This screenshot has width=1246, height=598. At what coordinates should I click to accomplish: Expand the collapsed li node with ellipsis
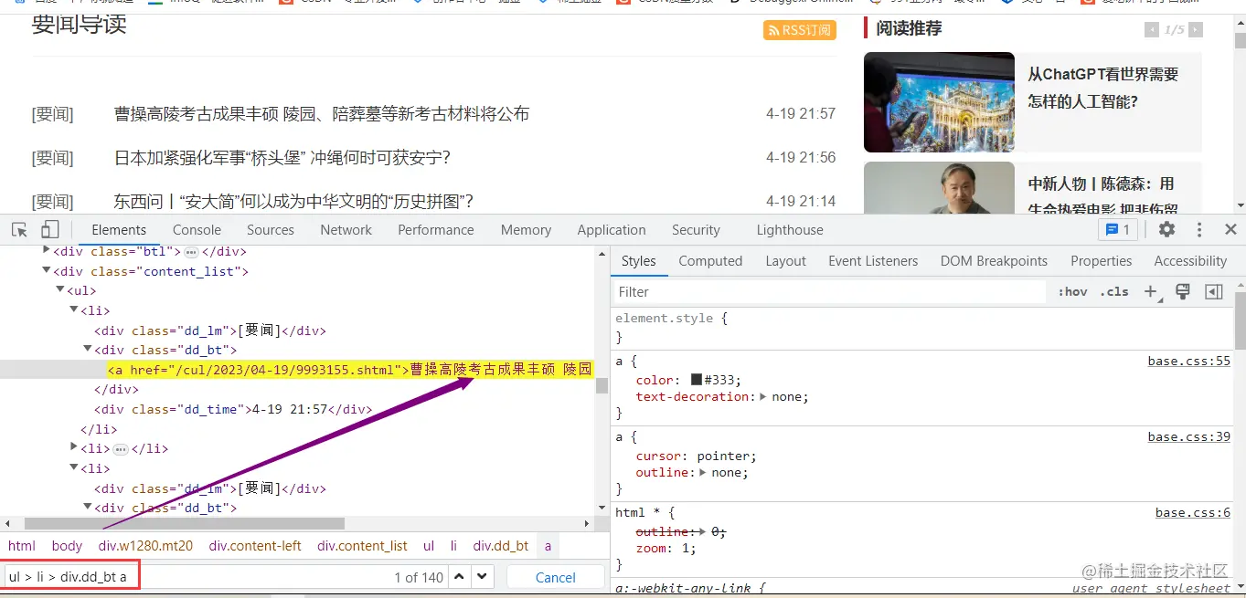pos(74,447)
